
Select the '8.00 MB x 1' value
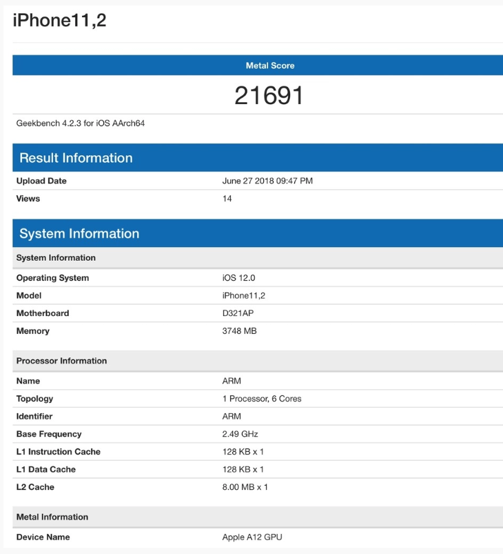245,487
